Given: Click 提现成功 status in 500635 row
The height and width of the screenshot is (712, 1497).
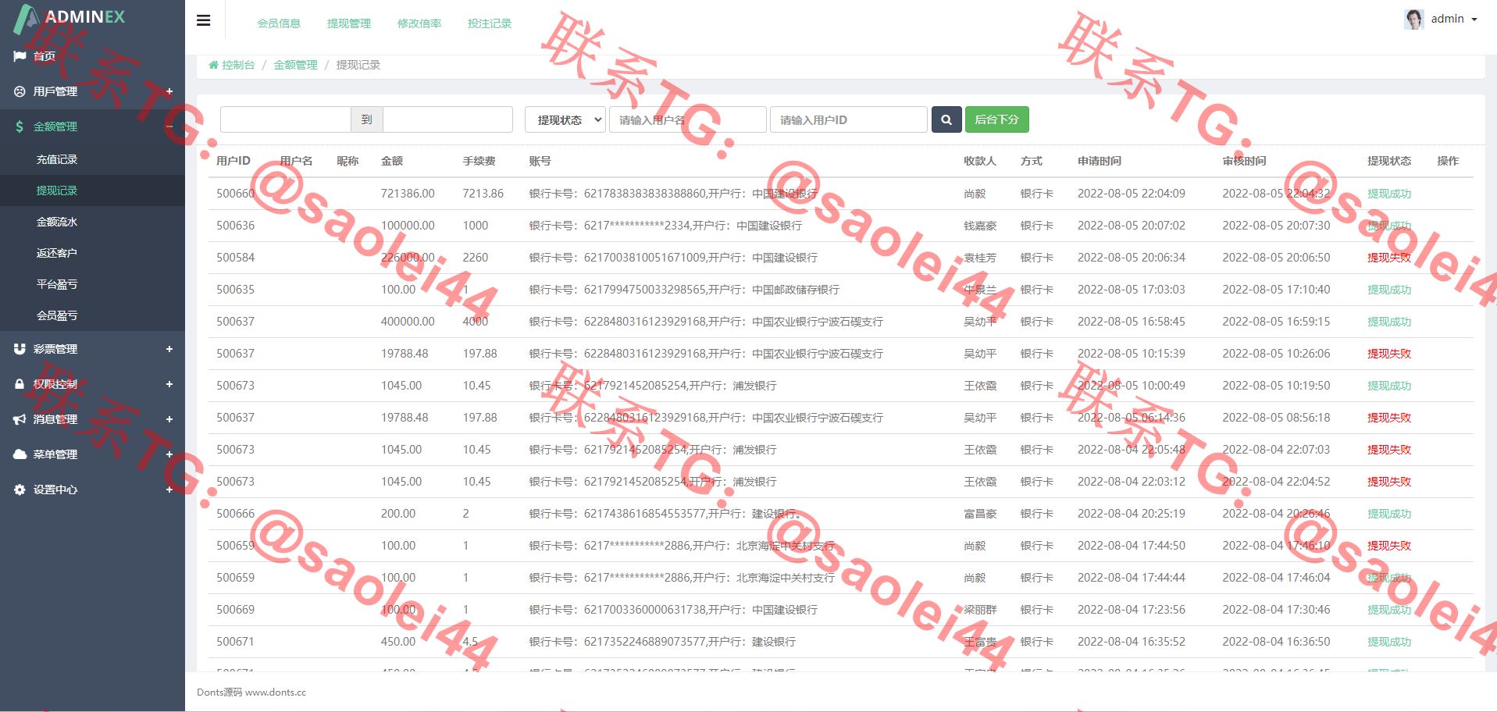Looking at the screenshot, I should point(1389,290).
